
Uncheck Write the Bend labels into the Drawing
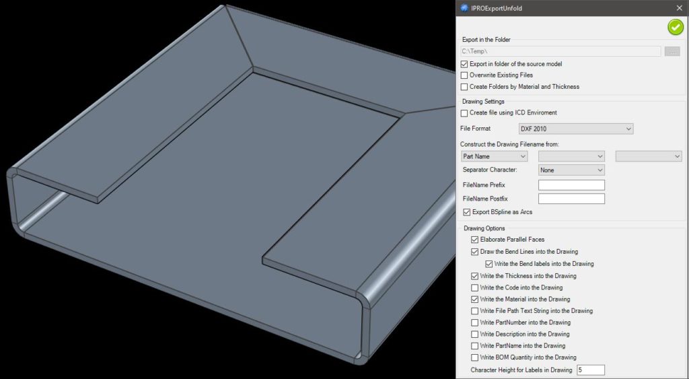pyautogui.click(x=488, y=265)
